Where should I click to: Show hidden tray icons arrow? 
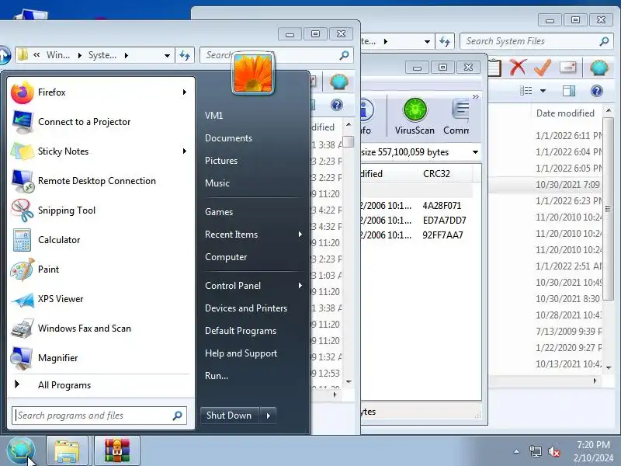point(516,451)
